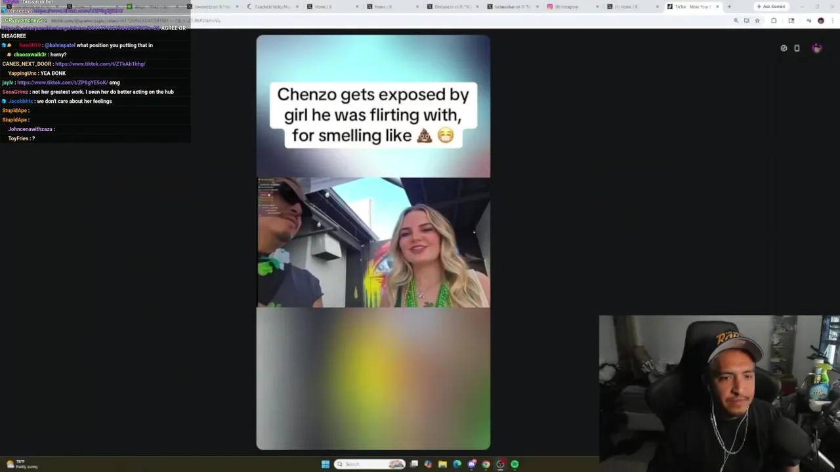The width and height of the screenshot is (840, 472).
Task: Open the TikTok profile avatar at top right
Action: point(817,48)
